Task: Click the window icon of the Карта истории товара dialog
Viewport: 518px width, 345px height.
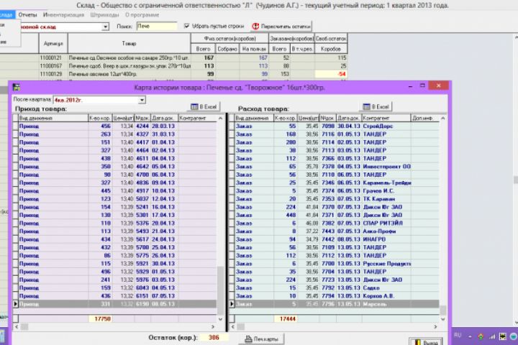Action: 16,88
